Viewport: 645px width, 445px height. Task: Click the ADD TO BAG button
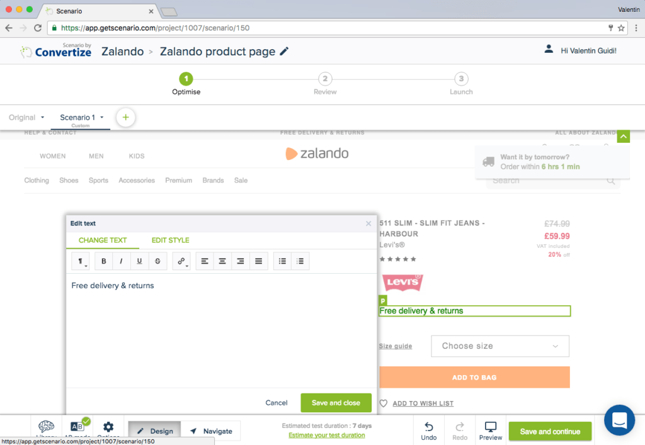[474, 377]
